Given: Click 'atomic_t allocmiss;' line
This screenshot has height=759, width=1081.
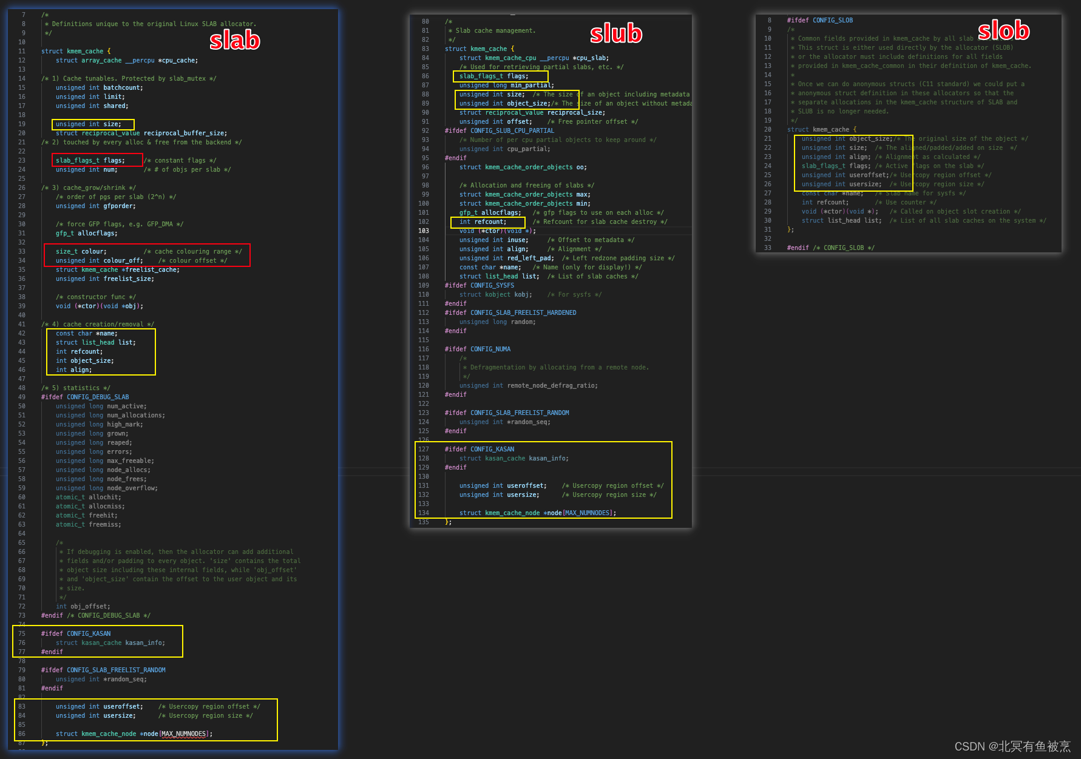Looking at the screenshot, I should [90, 506].
